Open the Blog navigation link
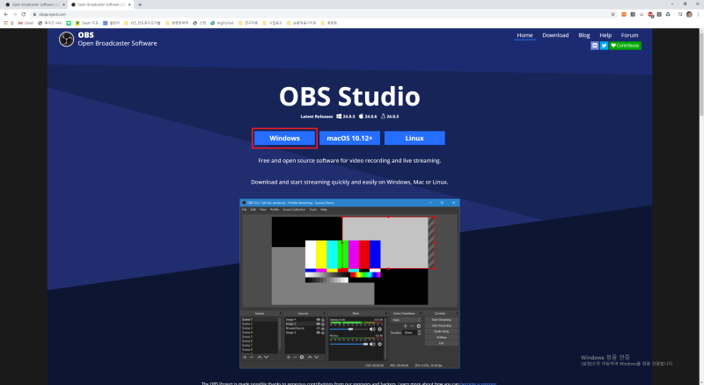This screenshot has height=385, width=704. point(583,35)
